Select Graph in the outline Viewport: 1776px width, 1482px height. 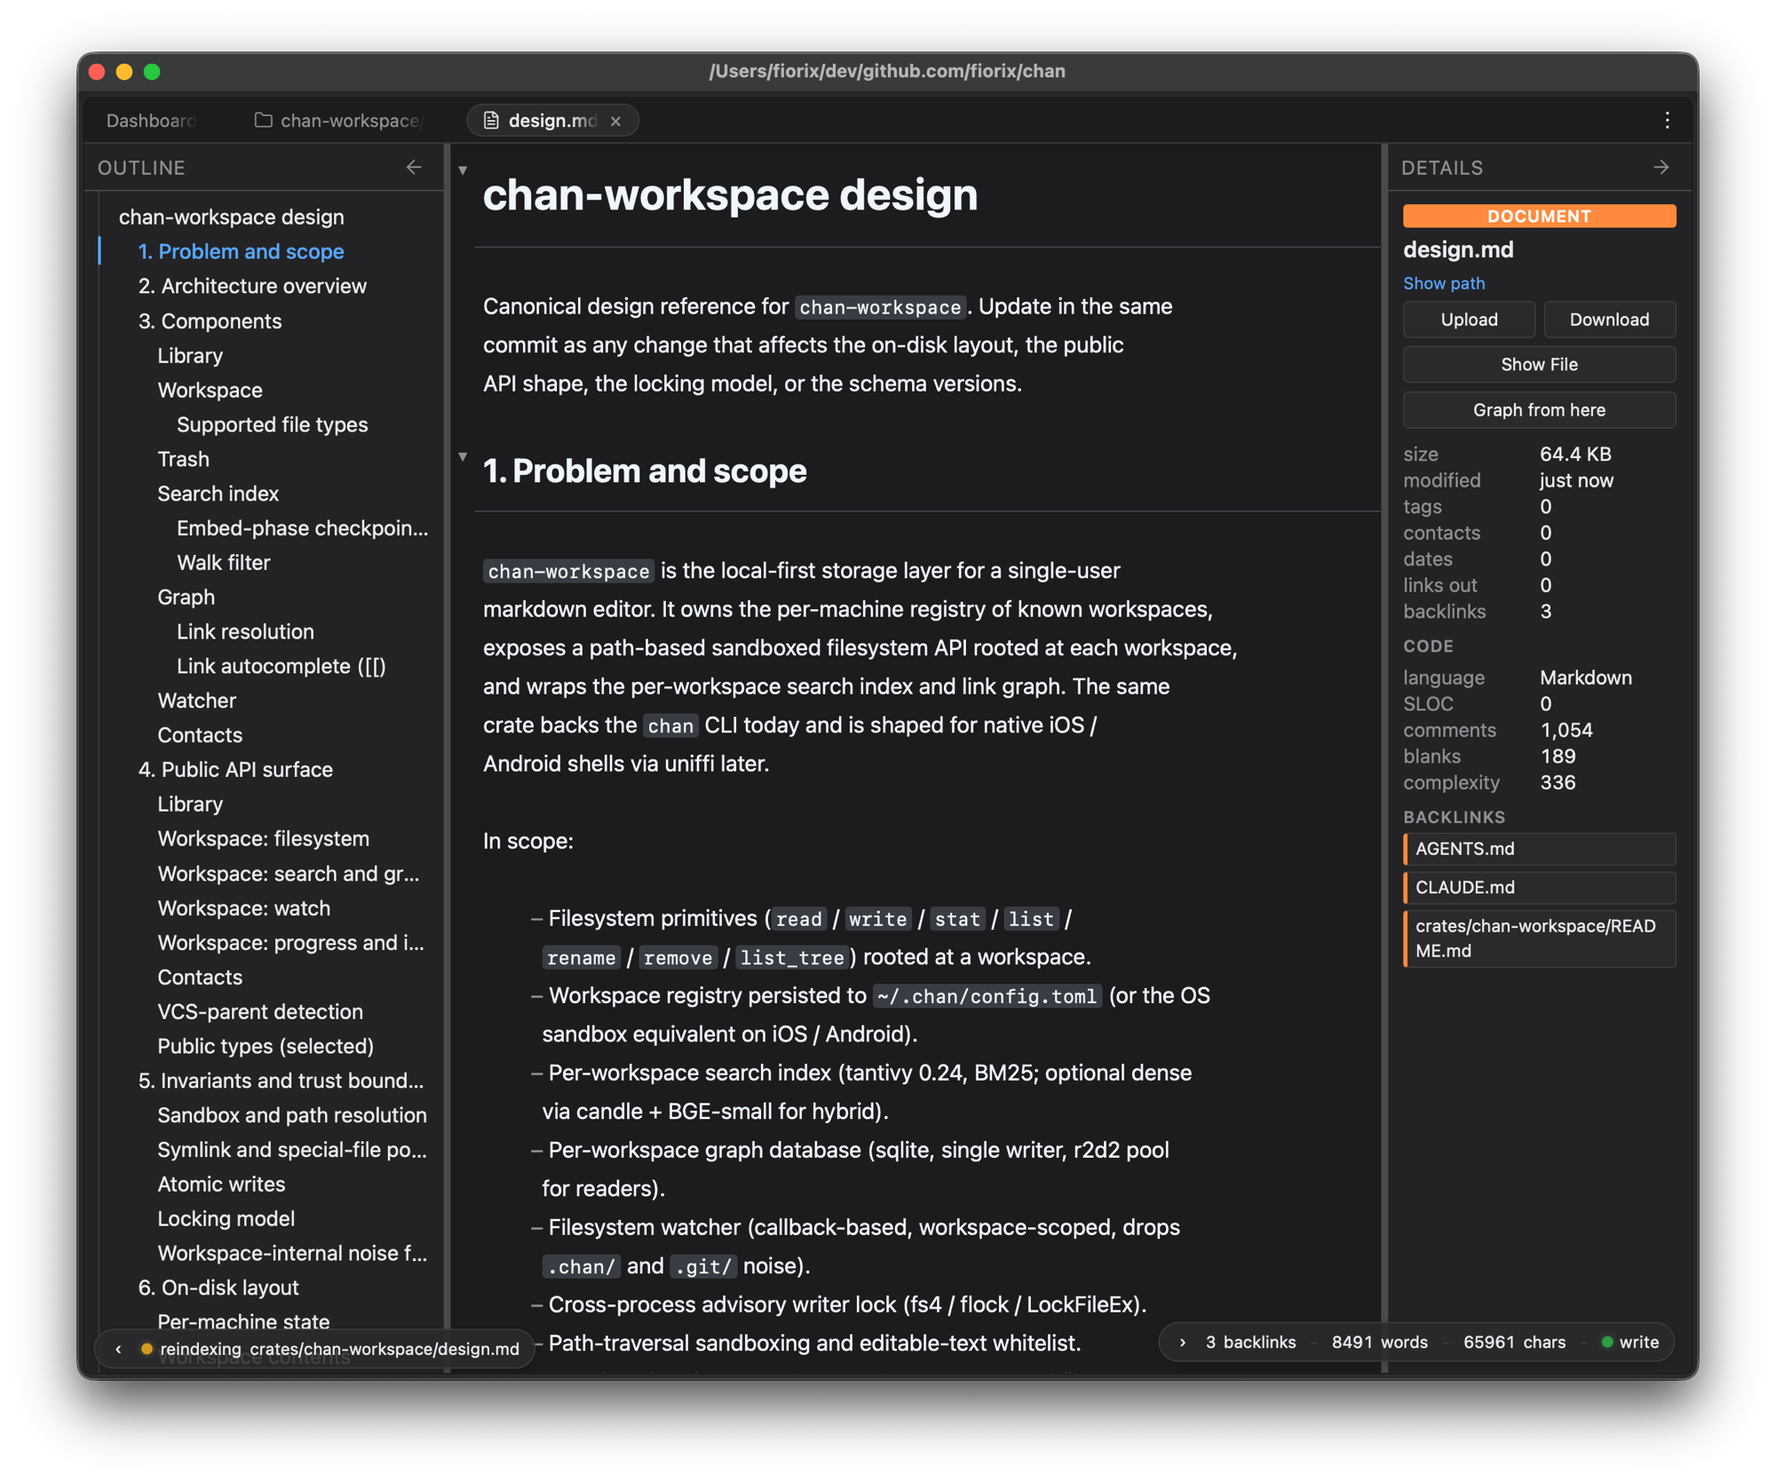(186, 598)
